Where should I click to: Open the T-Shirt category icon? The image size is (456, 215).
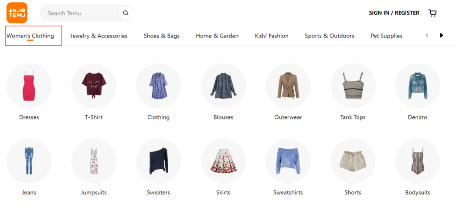click(x=94, y=86)
